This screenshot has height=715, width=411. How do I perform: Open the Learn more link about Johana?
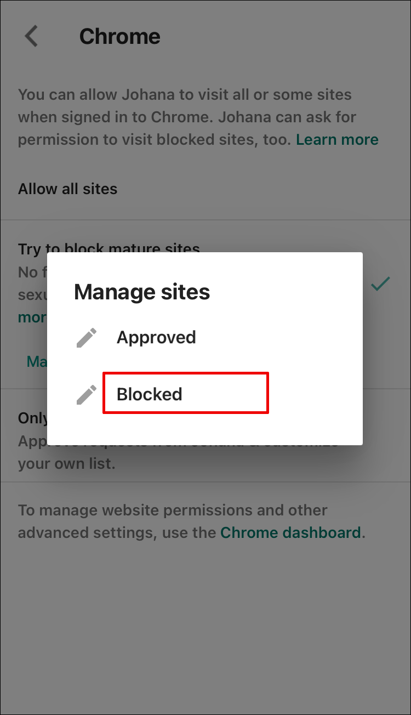pos(337,140)
